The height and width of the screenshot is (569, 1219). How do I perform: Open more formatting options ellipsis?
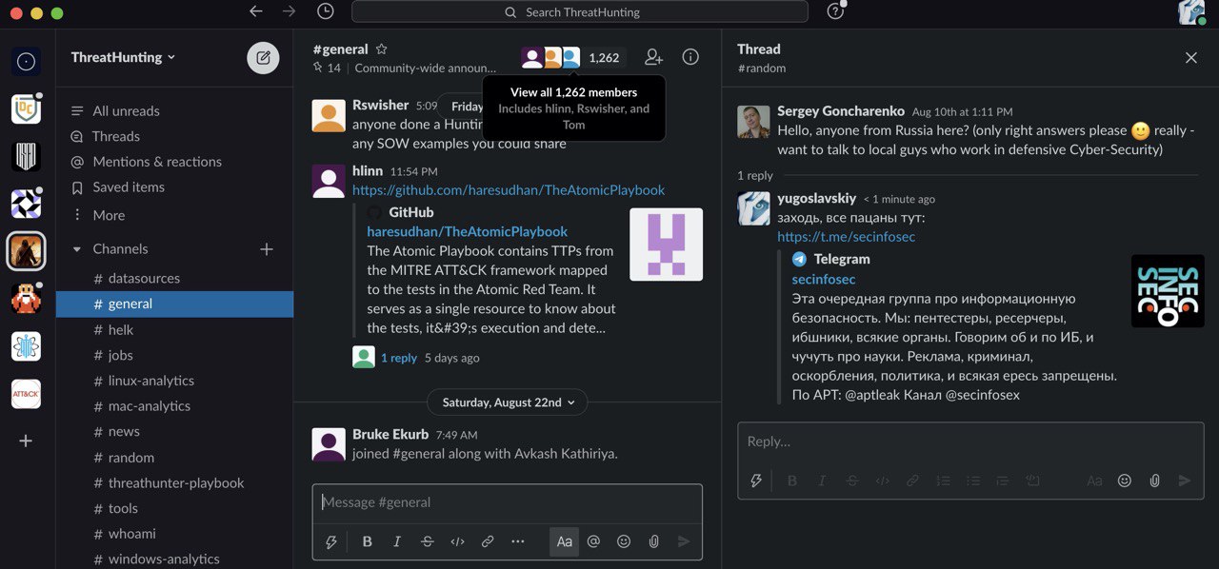tap(518, 541)
